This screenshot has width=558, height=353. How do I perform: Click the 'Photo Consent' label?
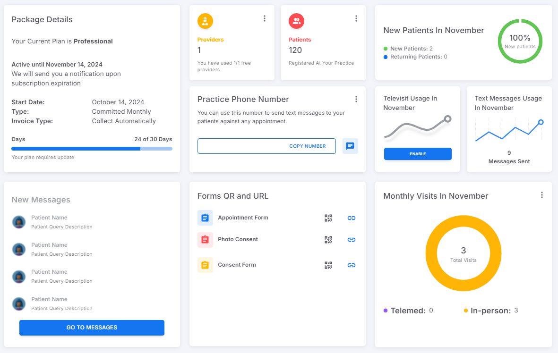[238, 239]
